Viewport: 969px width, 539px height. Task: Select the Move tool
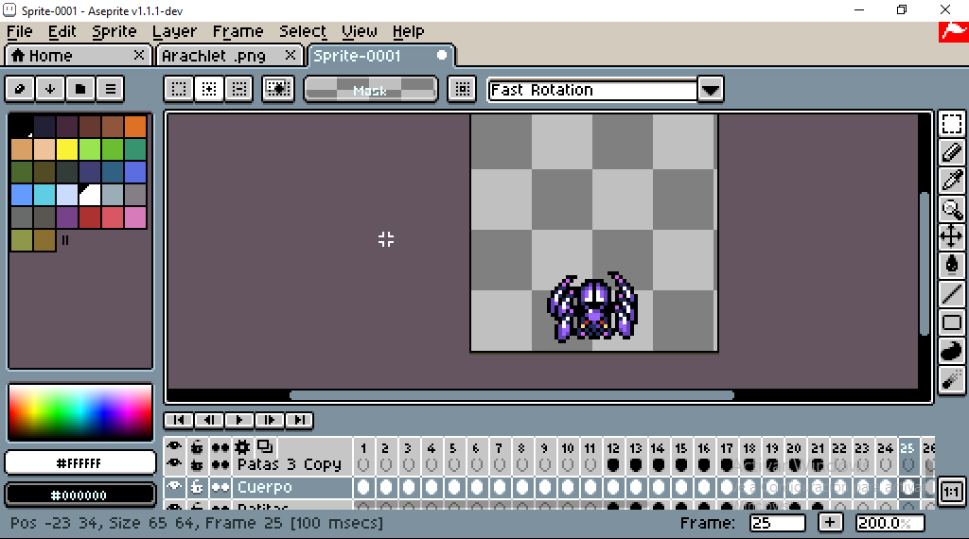click(952, 236)
